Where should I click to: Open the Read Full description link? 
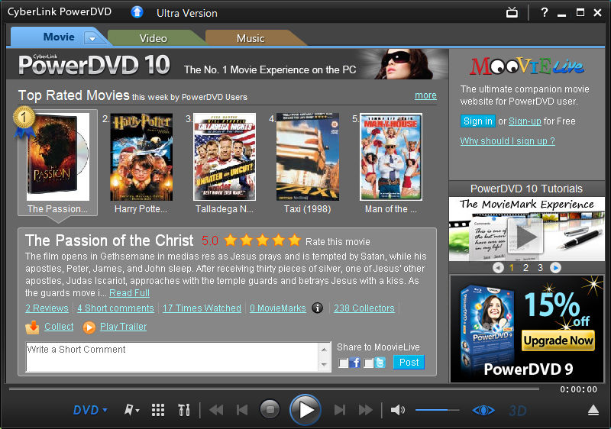pos(129,293)
